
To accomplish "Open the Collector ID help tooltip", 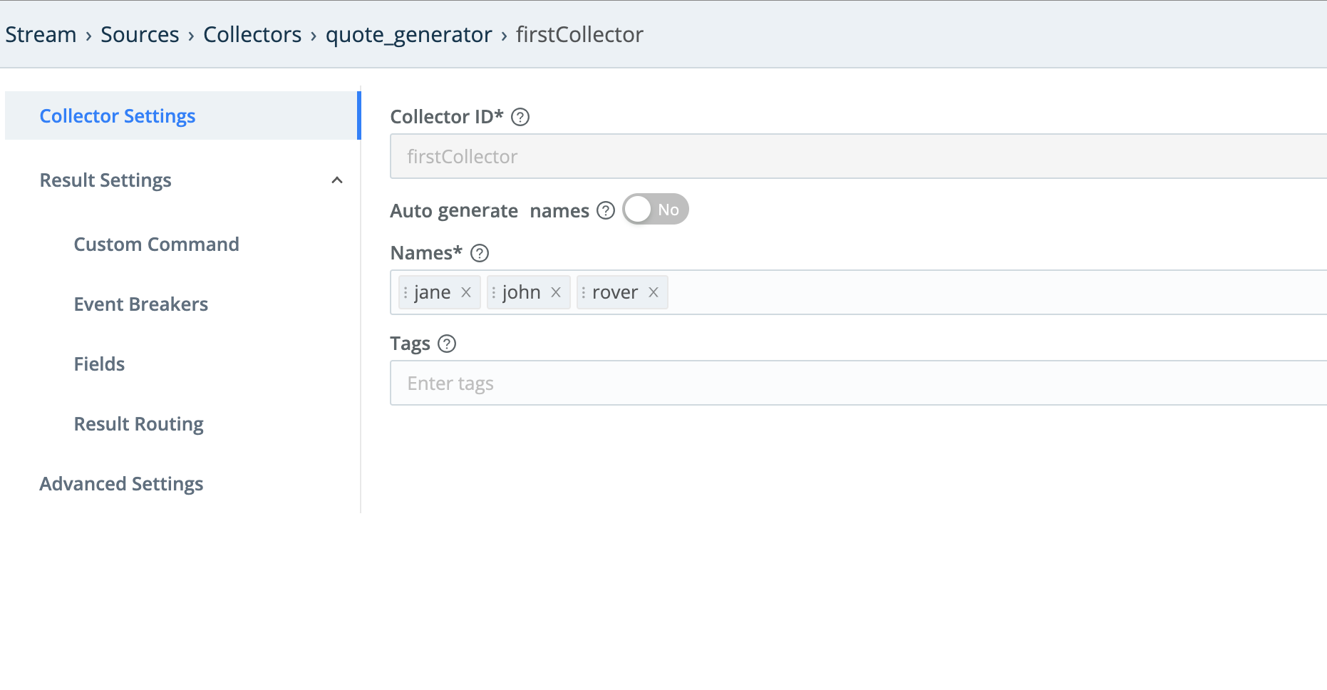I will [520, 117].
